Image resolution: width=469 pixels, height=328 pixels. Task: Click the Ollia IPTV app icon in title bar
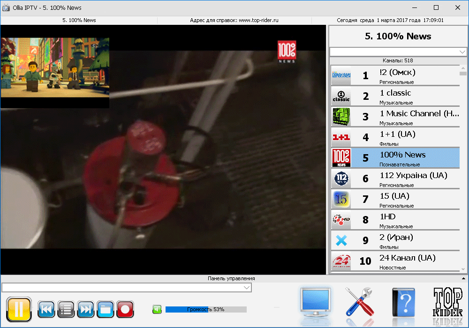click(x=6, y=8)
